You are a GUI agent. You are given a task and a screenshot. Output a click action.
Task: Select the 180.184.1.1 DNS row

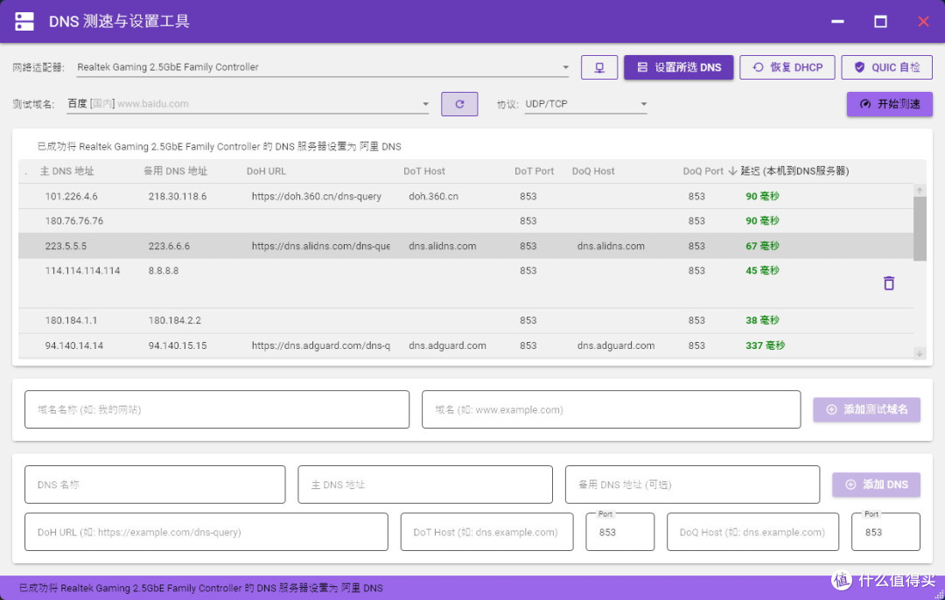point(465,320)
